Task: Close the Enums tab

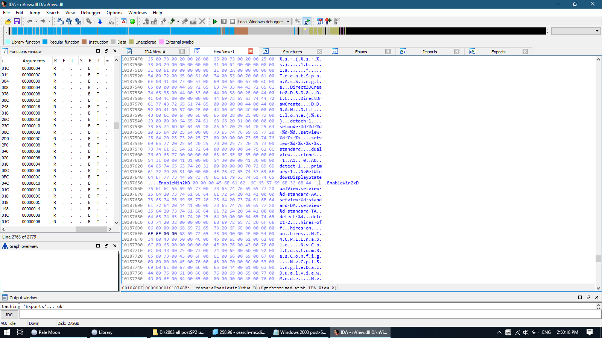Action: (388, 51)
